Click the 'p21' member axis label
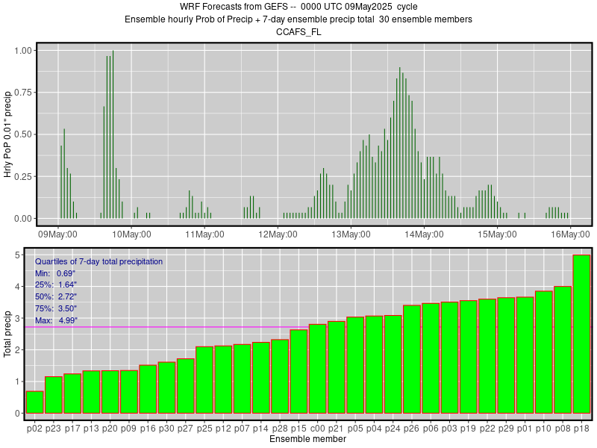 [337, 429]
